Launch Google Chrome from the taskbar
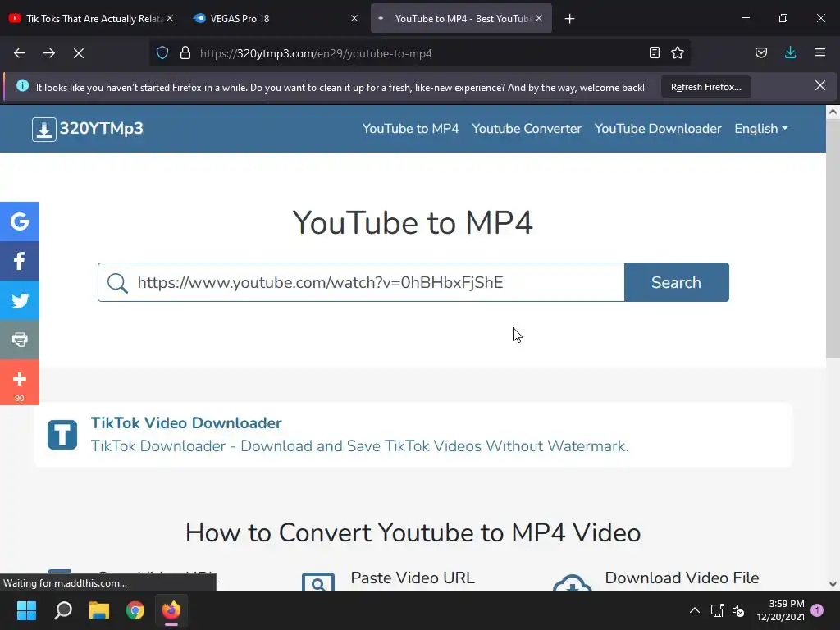The width and height of the screenshot is (840, 630). tap(135, 610)
